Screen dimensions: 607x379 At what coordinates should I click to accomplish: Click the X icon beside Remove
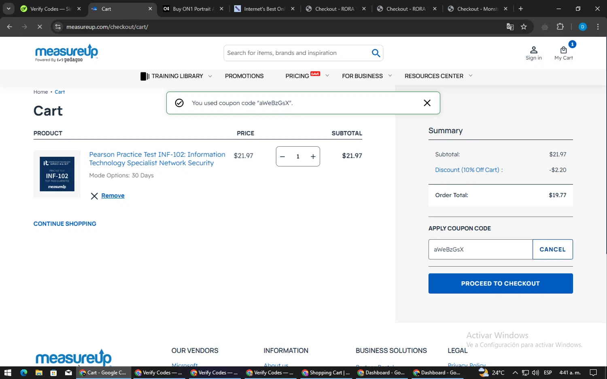[x=94, y=196]
